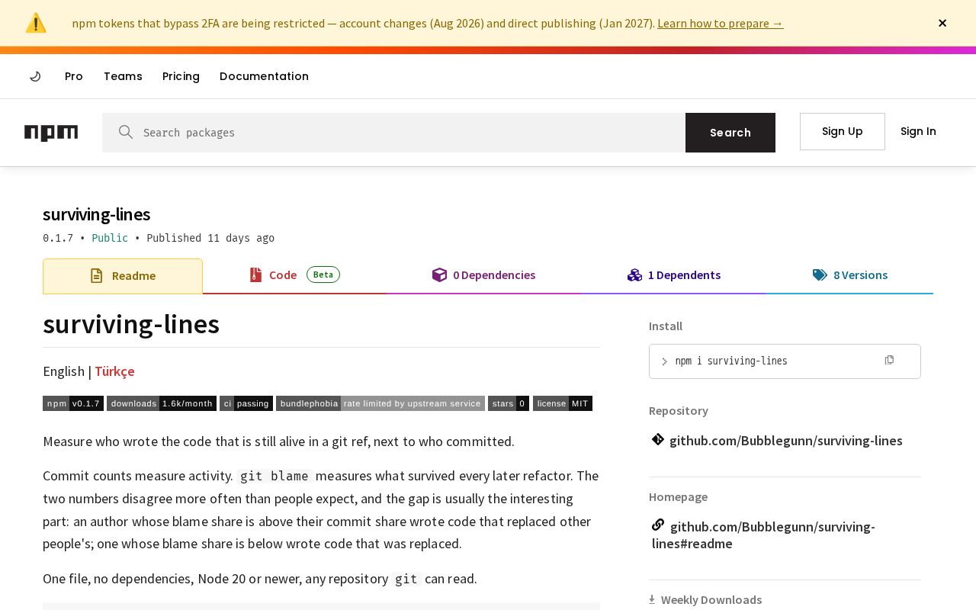Open the Documentation page
Image resolution: width=976 pixels, height=610 pixels.
(264, 76)
